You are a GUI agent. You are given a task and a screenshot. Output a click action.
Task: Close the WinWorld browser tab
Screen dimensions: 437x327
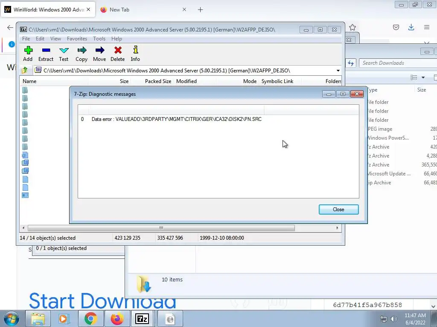click(88, 9)
